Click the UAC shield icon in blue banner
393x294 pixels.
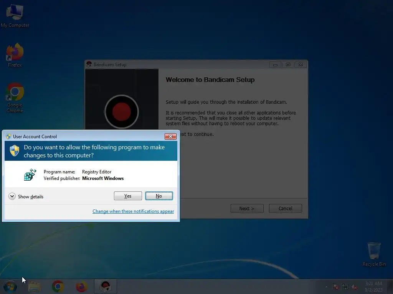click(15, 151)
